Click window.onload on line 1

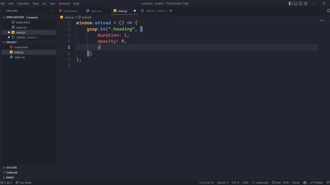pos(93,23)
